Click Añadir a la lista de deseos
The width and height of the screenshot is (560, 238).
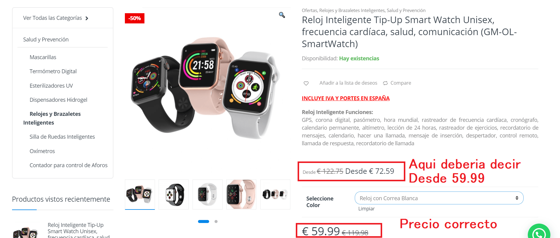pos(348,83)
